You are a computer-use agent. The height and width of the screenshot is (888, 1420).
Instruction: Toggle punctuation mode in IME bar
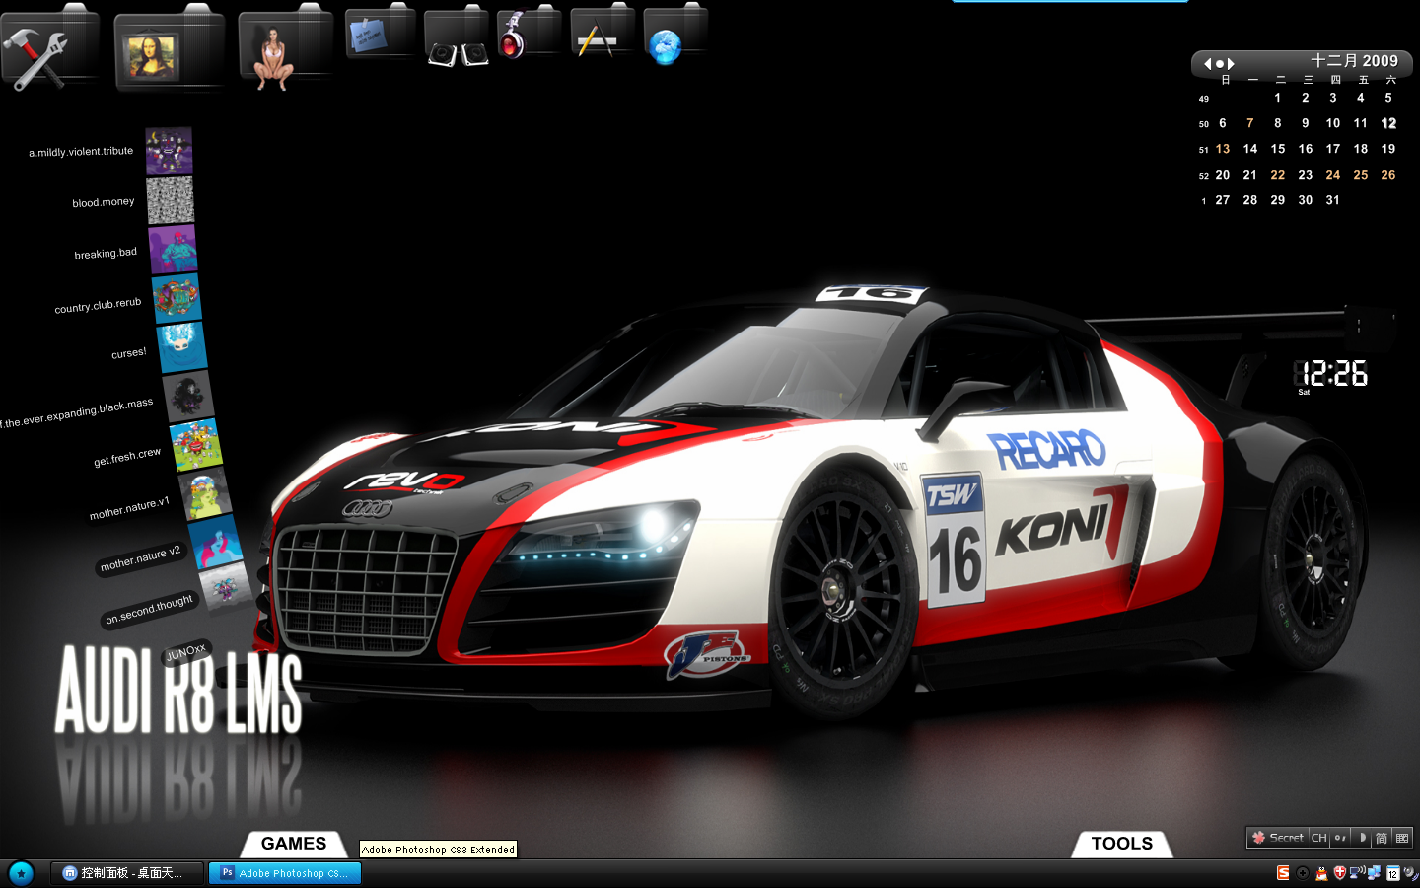(x=1340, y=838)
